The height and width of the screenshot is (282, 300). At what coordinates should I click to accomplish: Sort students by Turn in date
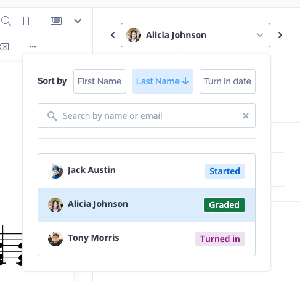(x=227, y=81)
